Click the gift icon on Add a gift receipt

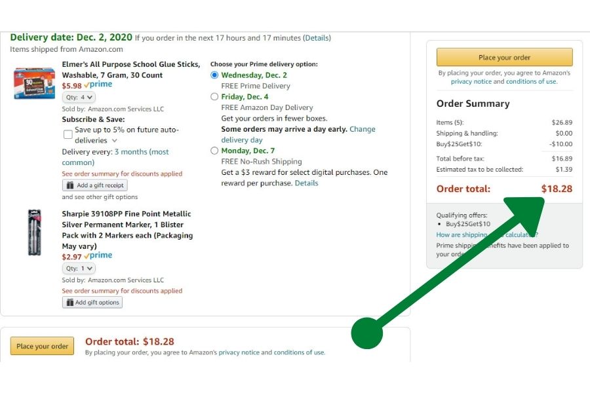(70, 185)
